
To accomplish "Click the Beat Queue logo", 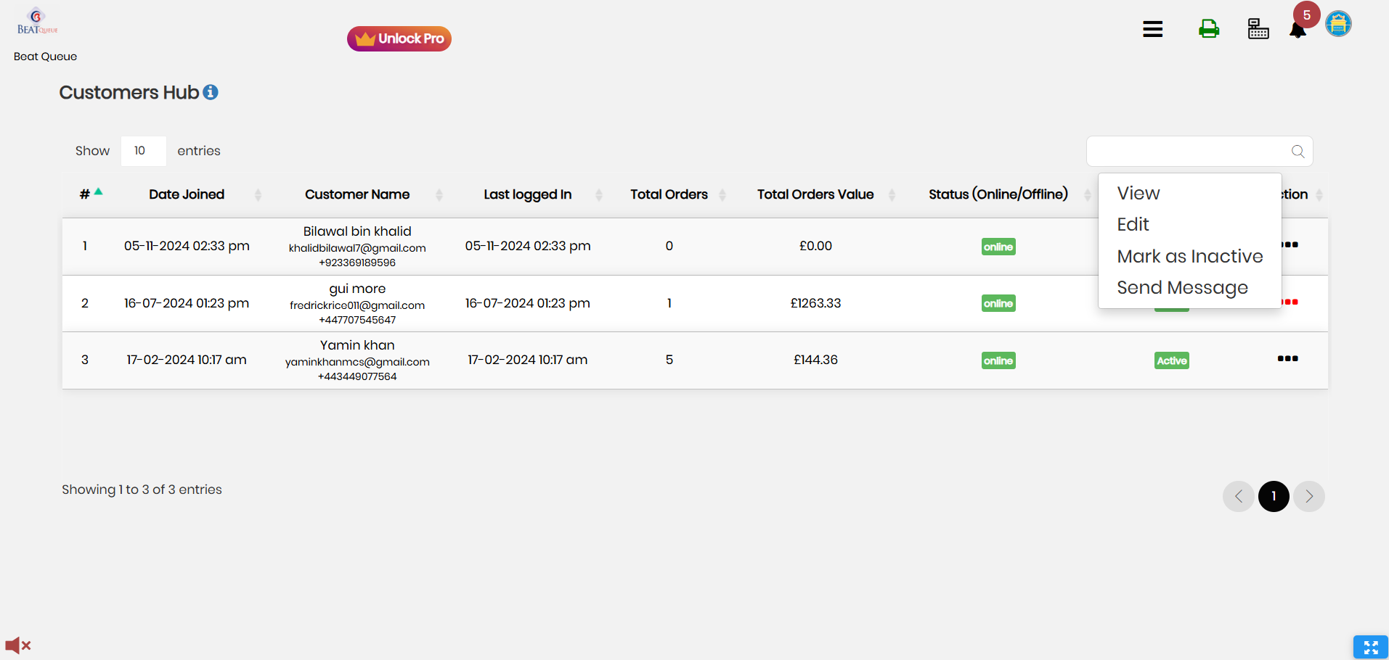I will coord(37,22).
